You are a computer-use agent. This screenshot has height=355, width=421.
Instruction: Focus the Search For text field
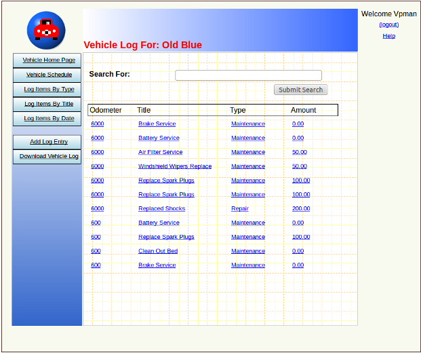click(248, 75)
